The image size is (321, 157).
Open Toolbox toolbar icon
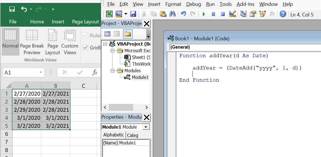(x=272, y=14)
